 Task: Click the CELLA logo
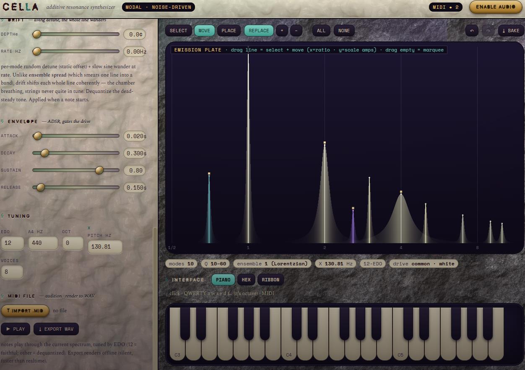click(x=21, y=7)
